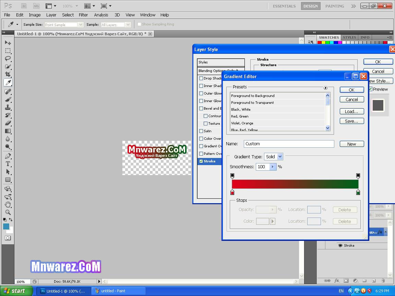Select the green color stop
The height and width of the screenshot is (296, 395).
click(358, 192)
